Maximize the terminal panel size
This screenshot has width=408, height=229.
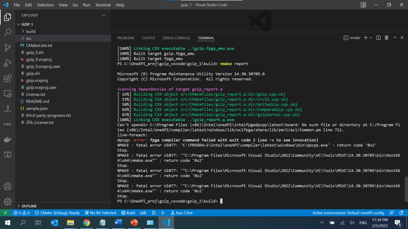pyautogui.click(x=395, y=38)
